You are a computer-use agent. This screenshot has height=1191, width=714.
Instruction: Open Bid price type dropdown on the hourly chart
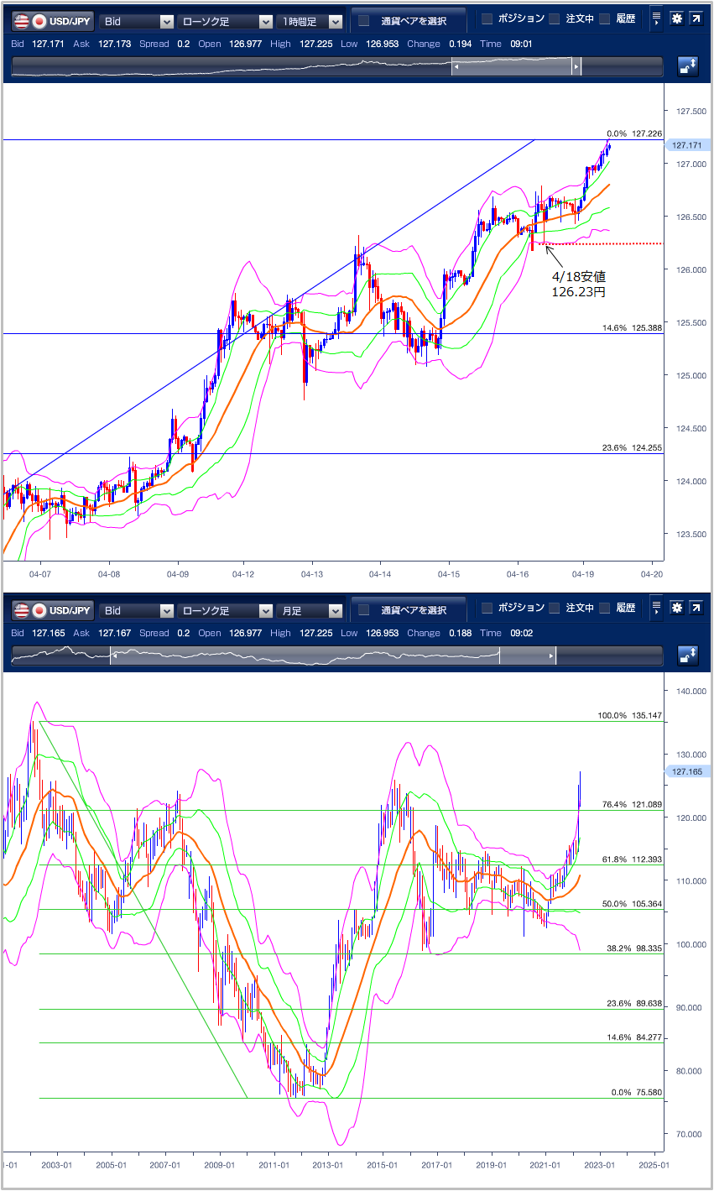click(137, 22)
